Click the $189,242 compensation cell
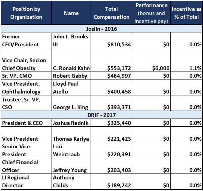 pyautogui.click(x=111, y=182)
